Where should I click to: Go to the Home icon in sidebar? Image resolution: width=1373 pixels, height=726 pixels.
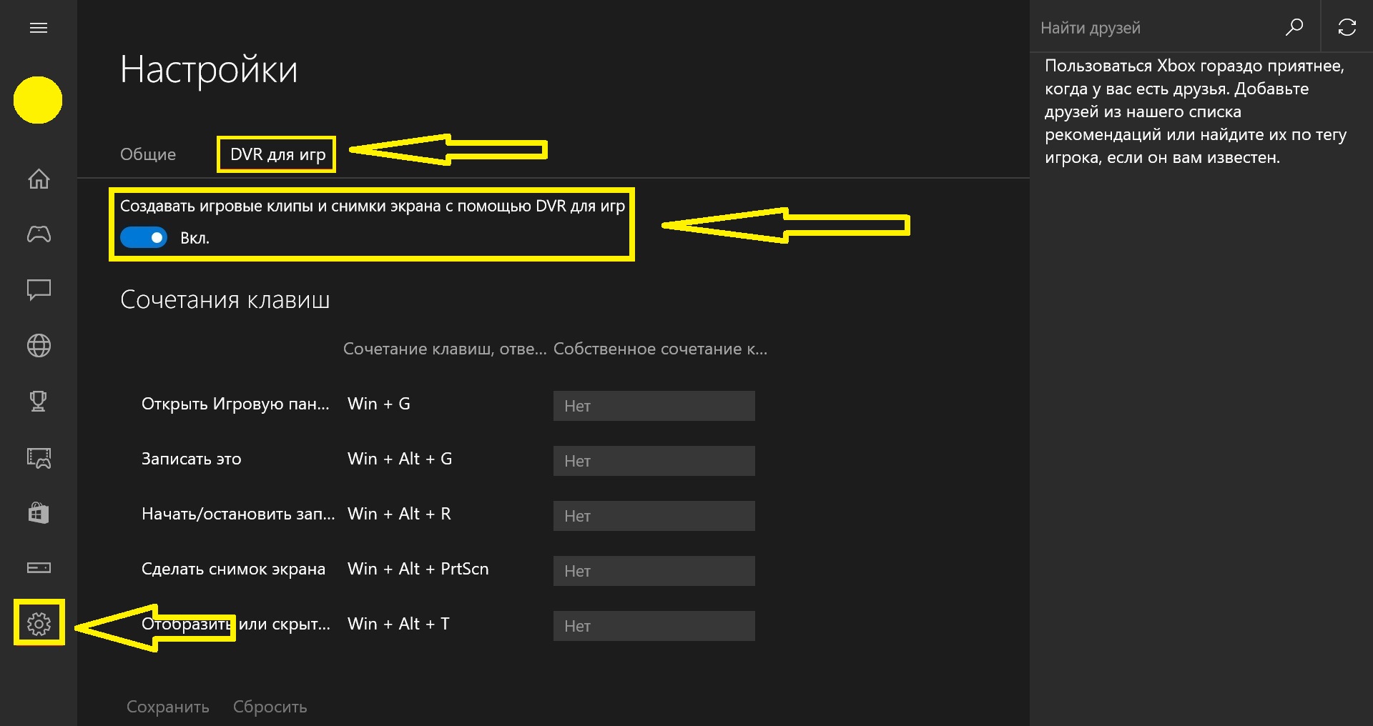pyautogui.click(x=39, y=178)
